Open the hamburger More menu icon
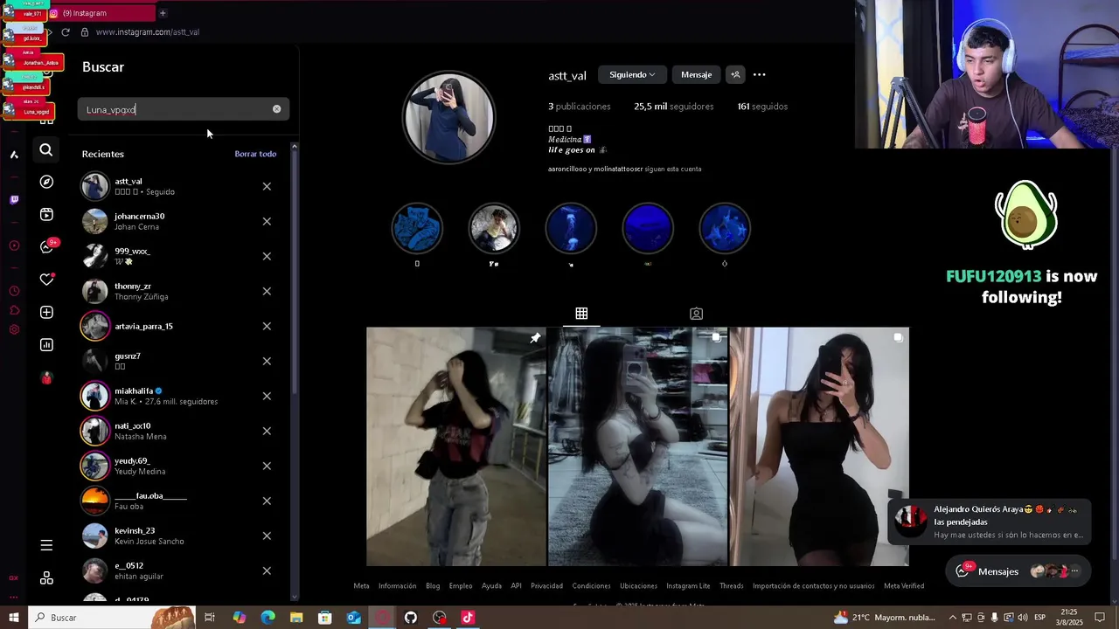Viewport: 1119px width, 629px height. click(46, 545)
